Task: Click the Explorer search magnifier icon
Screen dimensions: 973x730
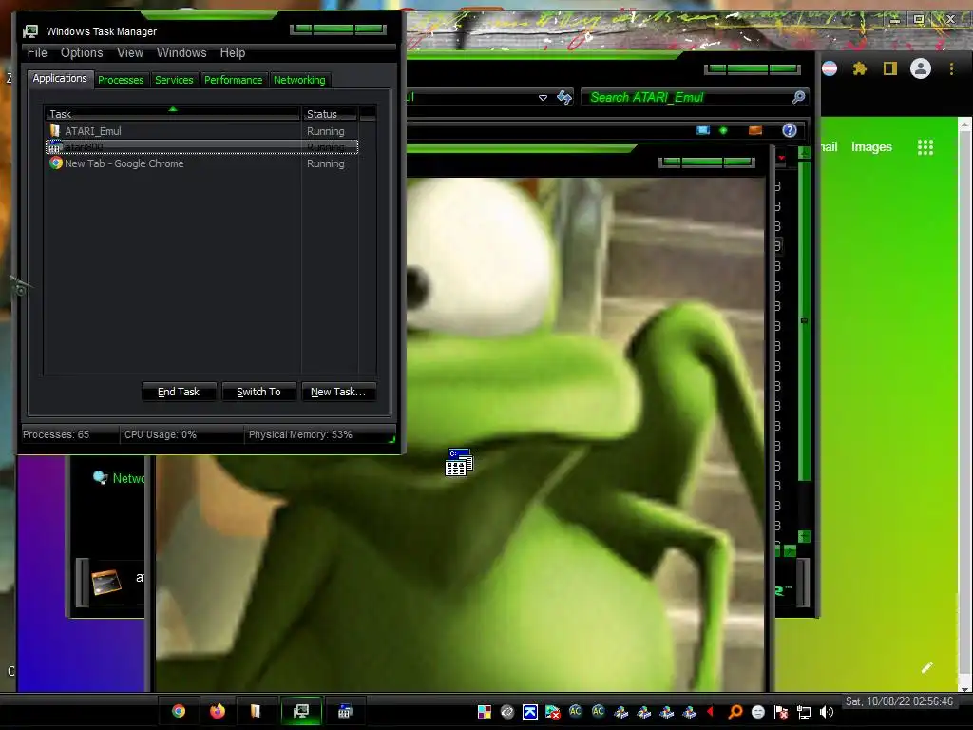Action: [798, 97]
